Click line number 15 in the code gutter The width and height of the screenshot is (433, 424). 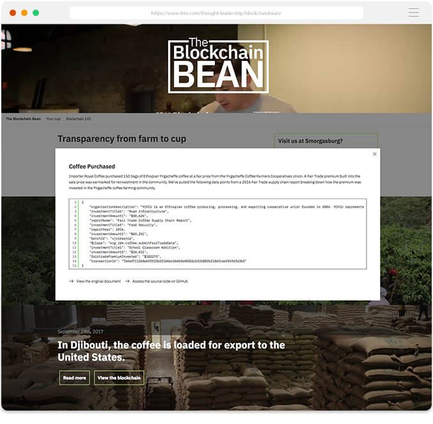tap(74, 266)
